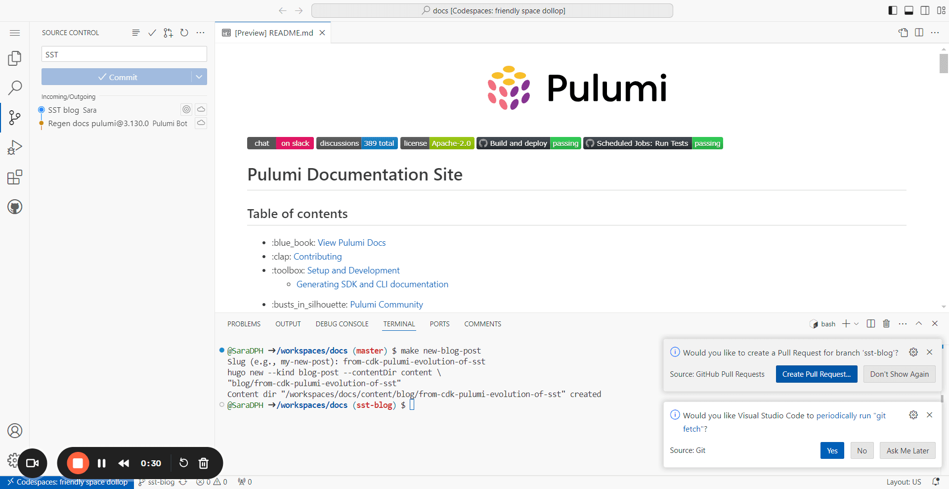The height and width of the screenshot is (489, 949).
Task: Toggle primary side bar visibility
Action: [893, 10]
